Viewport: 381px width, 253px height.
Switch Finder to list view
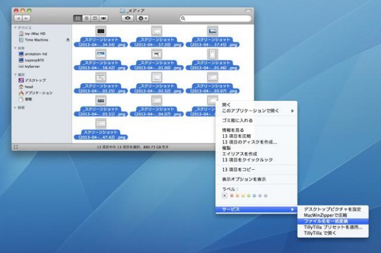(x=86, y=18)
